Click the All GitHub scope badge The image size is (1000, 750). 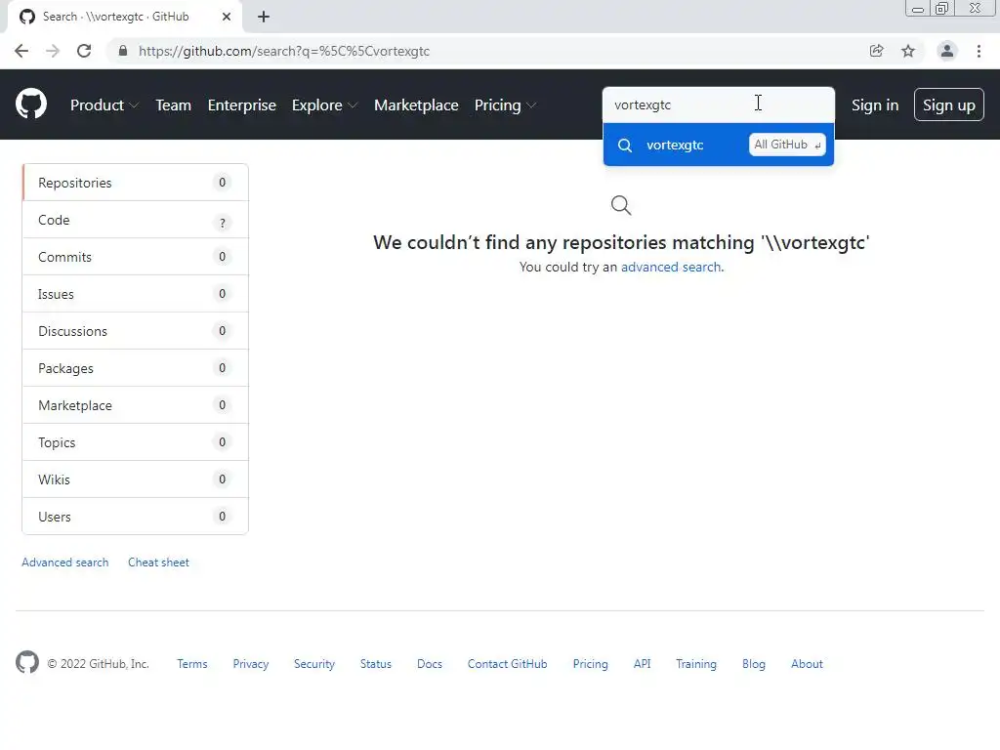tap(787, 145)
